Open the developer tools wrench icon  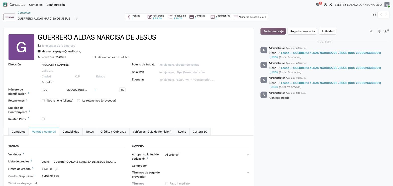click(331, 5)
